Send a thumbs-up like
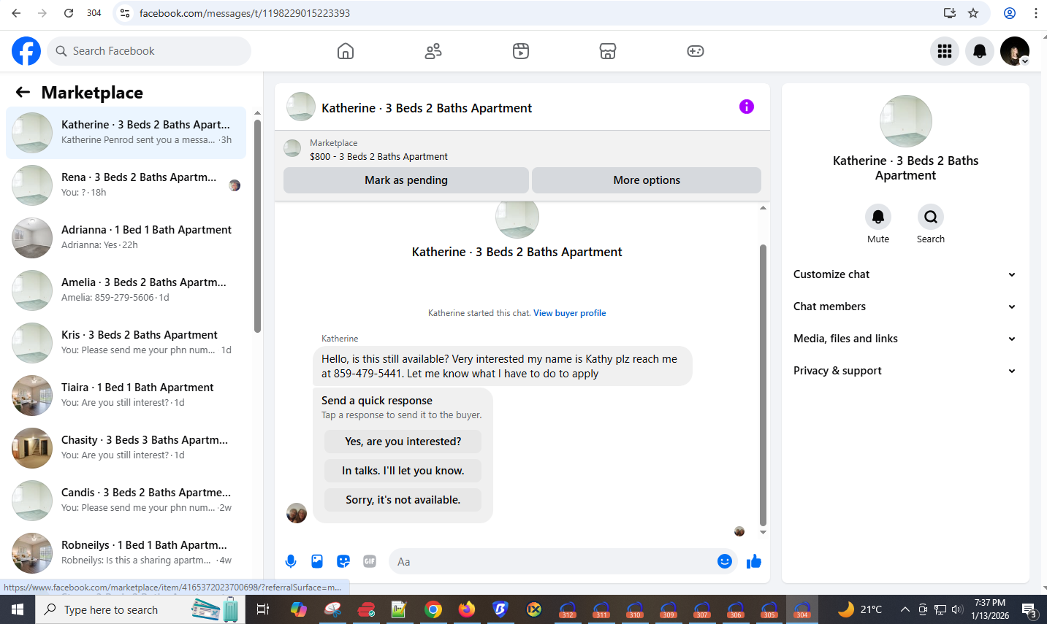The image size is (1047, 624). click(x=754, y=561)
